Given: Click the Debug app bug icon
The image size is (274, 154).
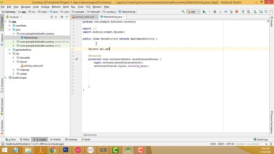Looking at the screenshot, I should tap(215, 12).
